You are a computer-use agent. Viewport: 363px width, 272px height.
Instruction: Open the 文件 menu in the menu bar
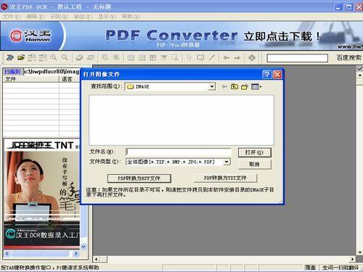(x=12, y=17)
